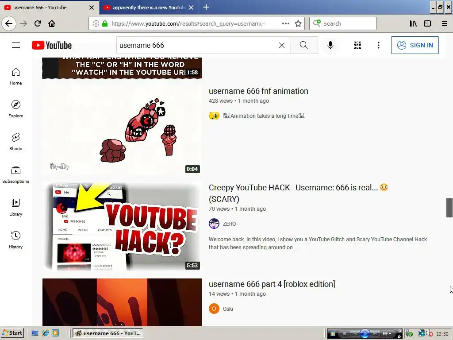This screenshot has height=340, width=453.
Task: Launch Windows Media Player from the quick launch
Action: pyautogui.click(x=55, y=333)
